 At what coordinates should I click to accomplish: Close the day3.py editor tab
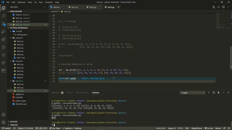119,7
